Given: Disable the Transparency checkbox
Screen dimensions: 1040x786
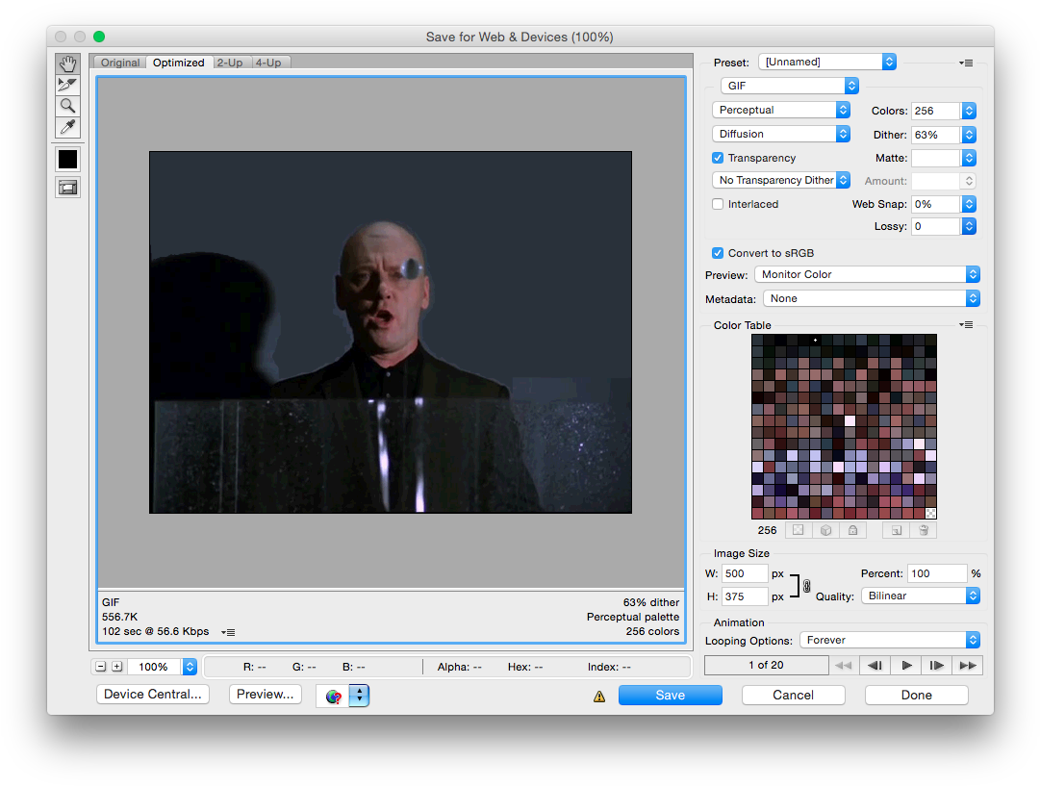Looking at the screenshot, I should [x=718, y=158].
